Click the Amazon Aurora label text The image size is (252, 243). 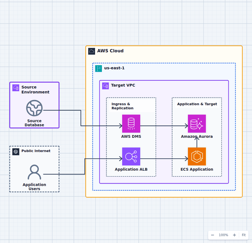click(x=197, y=136)
